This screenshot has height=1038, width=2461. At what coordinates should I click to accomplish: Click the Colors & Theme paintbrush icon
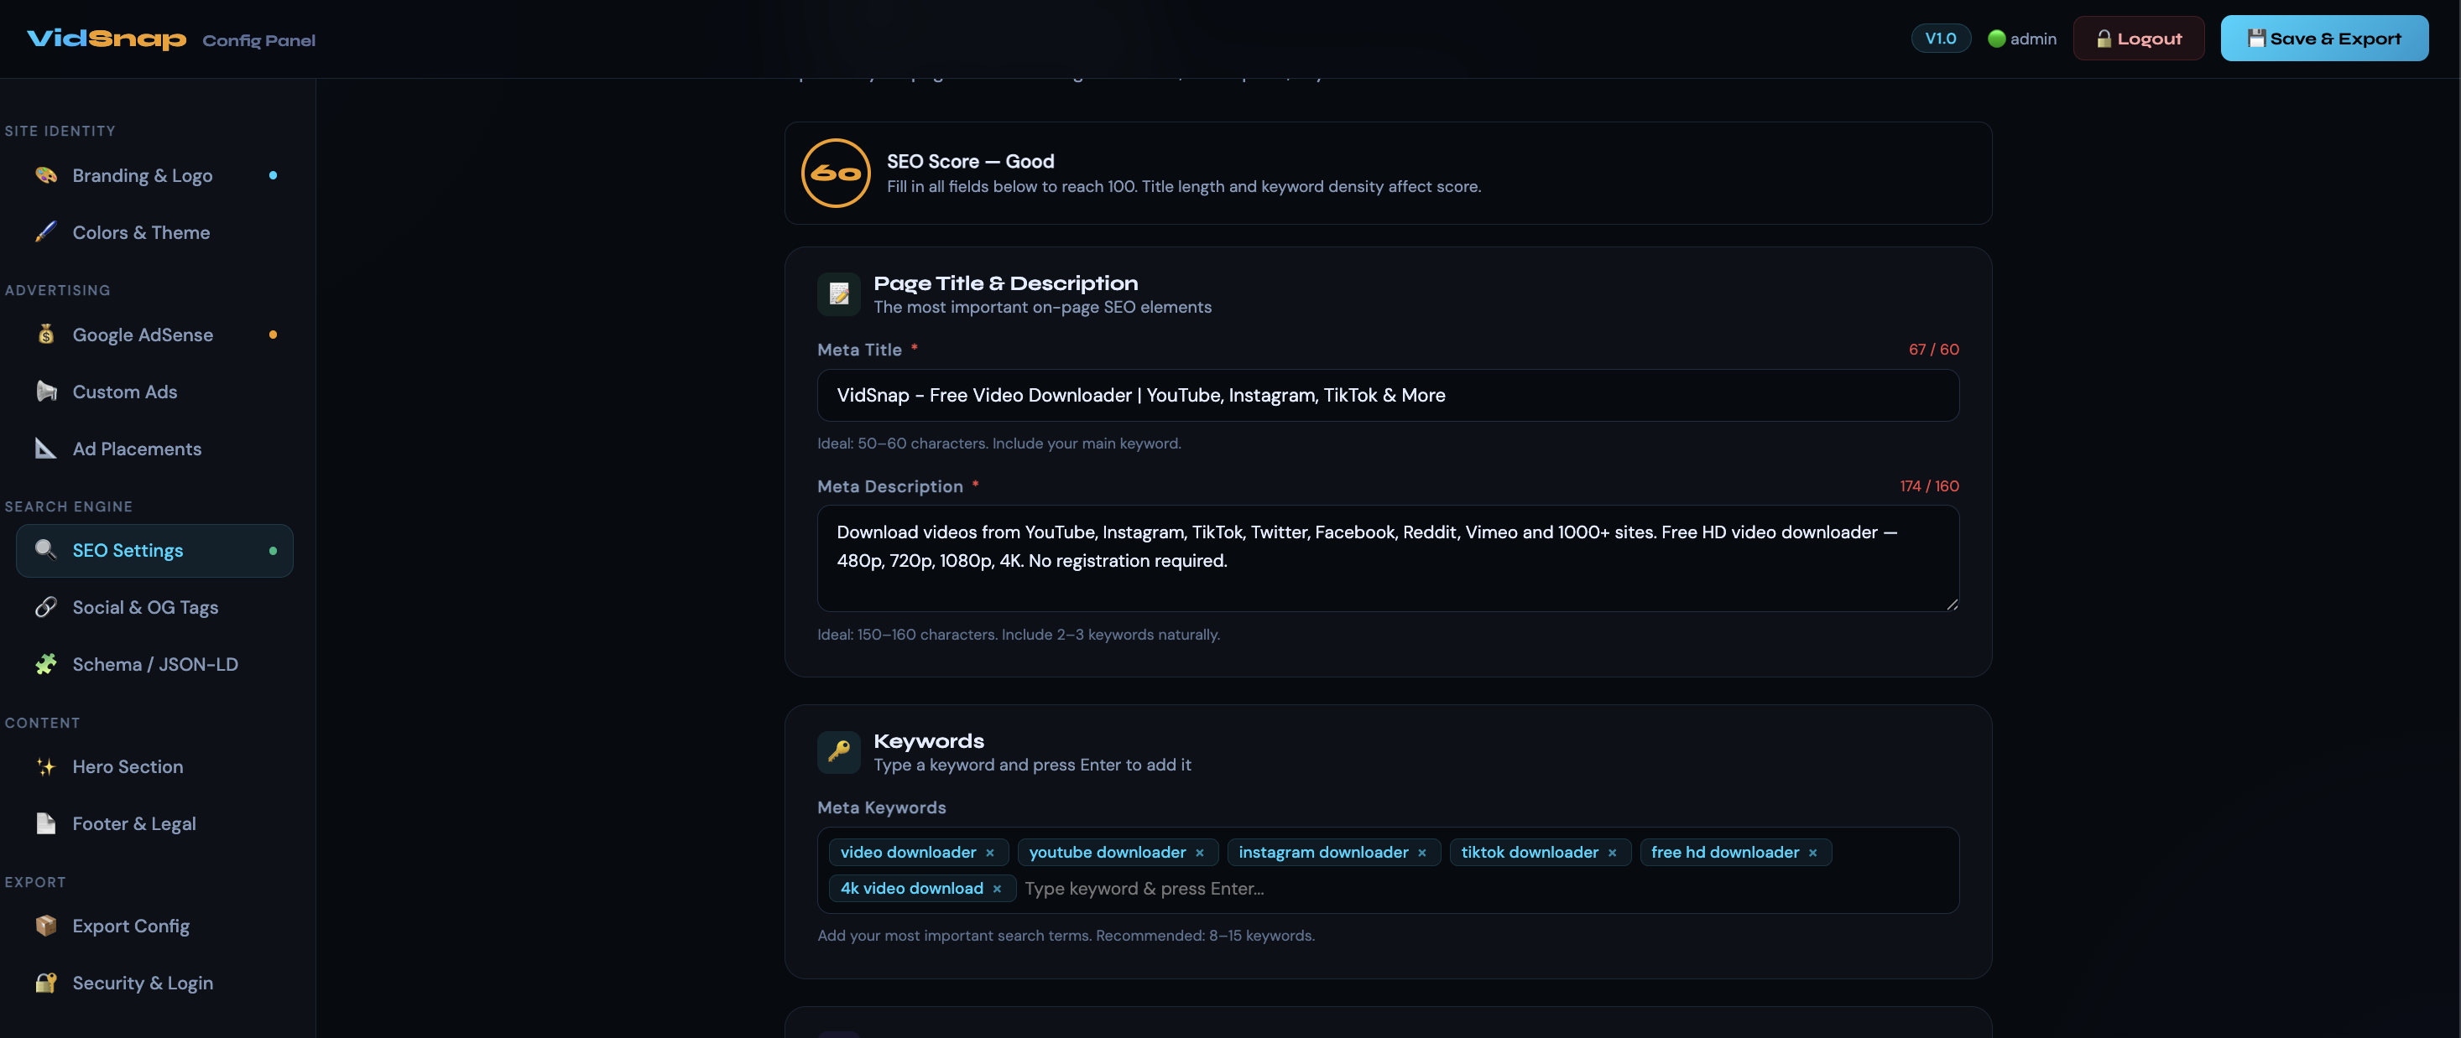click(x=46, y=232)
